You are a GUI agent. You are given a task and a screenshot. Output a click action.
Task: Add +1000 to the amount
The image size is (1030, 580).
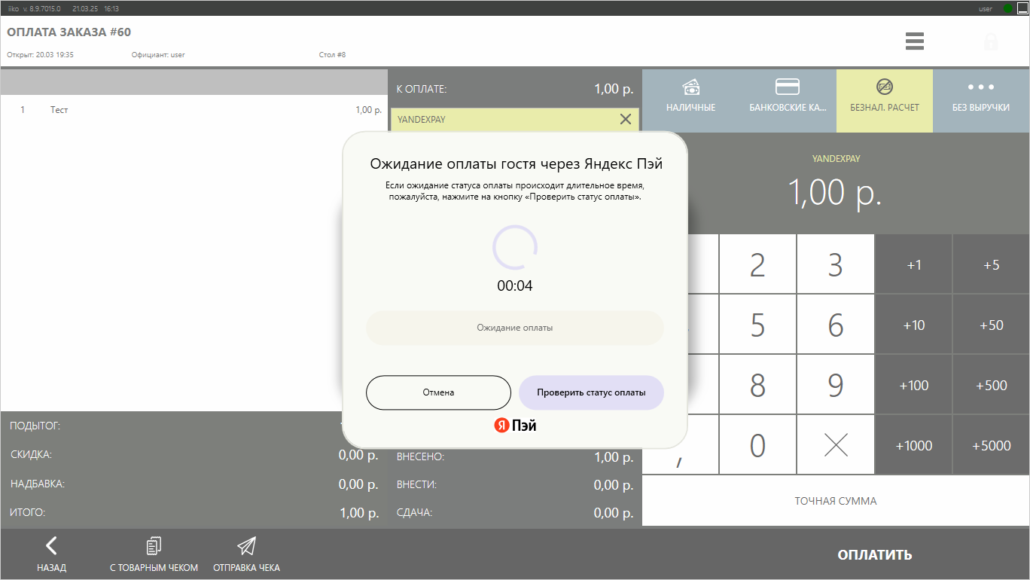coord(914,445)
